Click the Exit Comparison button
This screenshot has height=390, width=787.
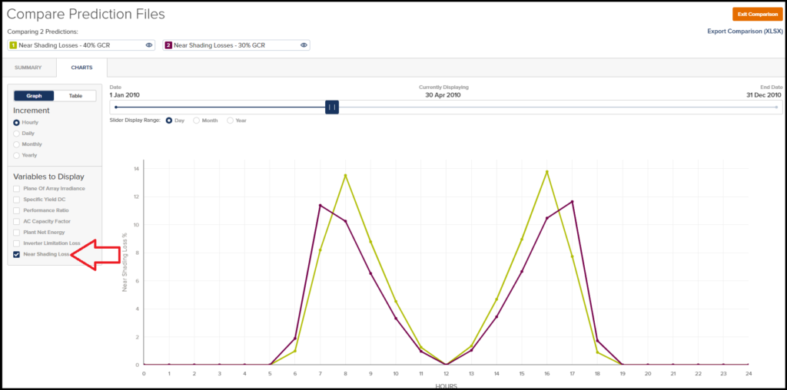click(758, 15)
